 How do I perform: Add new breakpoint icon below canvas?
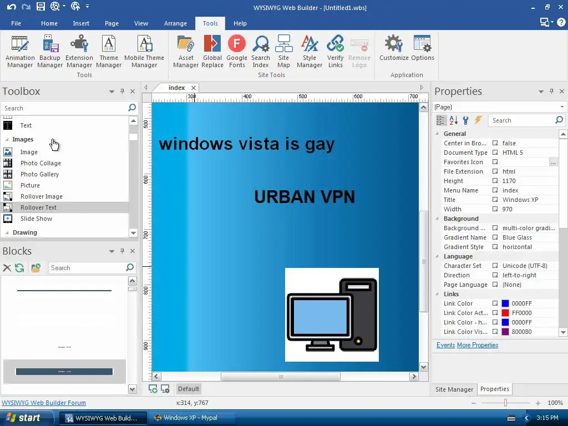(x=153, y=389)
